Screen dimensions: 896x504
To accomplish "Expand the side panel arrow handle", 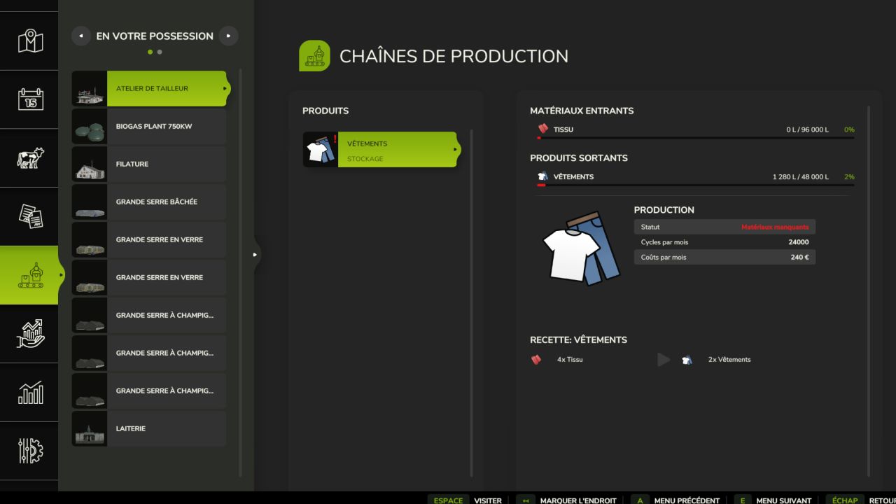I will [x=255, y=254].
